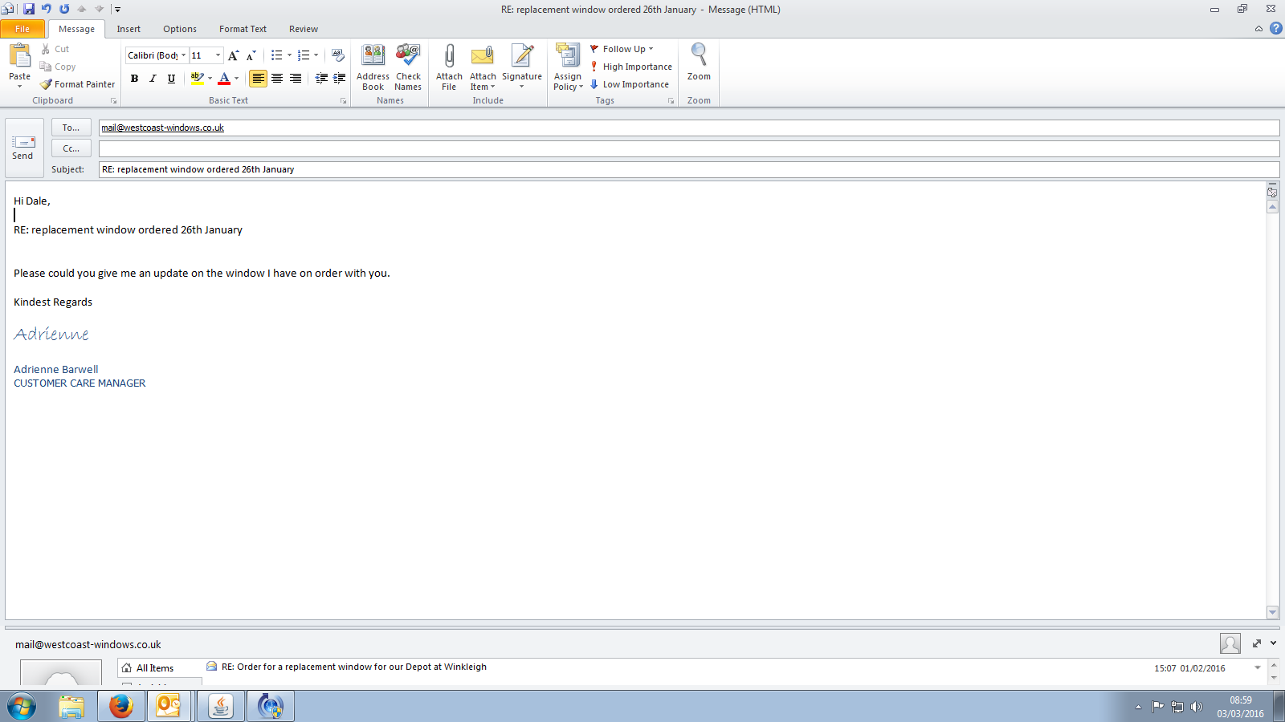
Task: Click the To... button
Action: (x=71, y=128)
